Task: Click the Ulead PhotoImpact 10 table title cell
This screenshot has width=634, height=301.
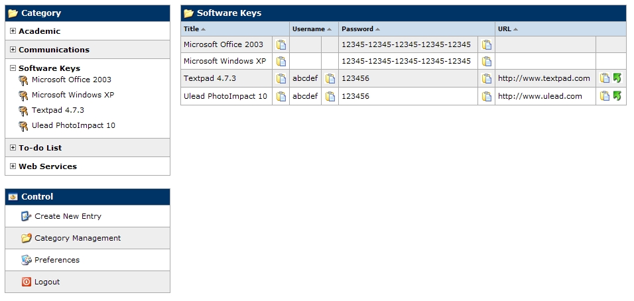Action: (x=225, y=96)
